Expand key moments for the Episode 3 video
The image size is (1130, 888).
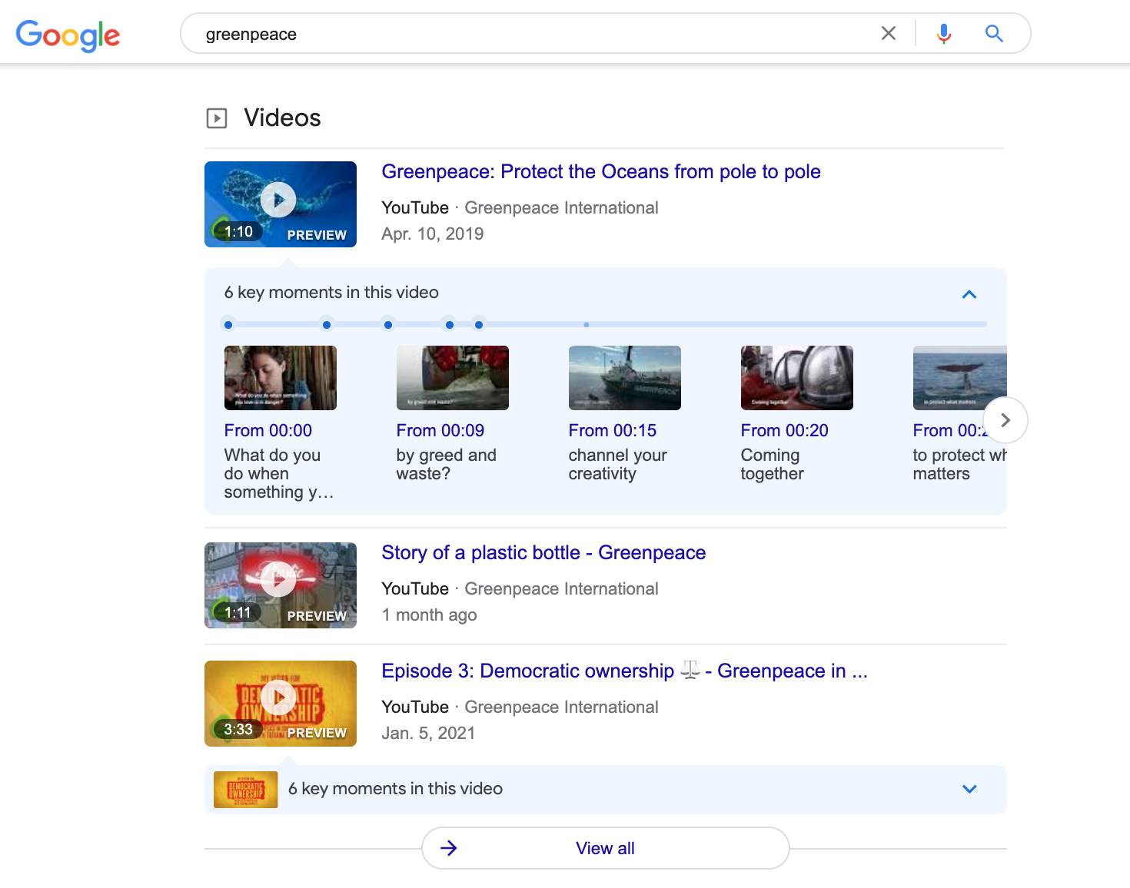(969, 789)
